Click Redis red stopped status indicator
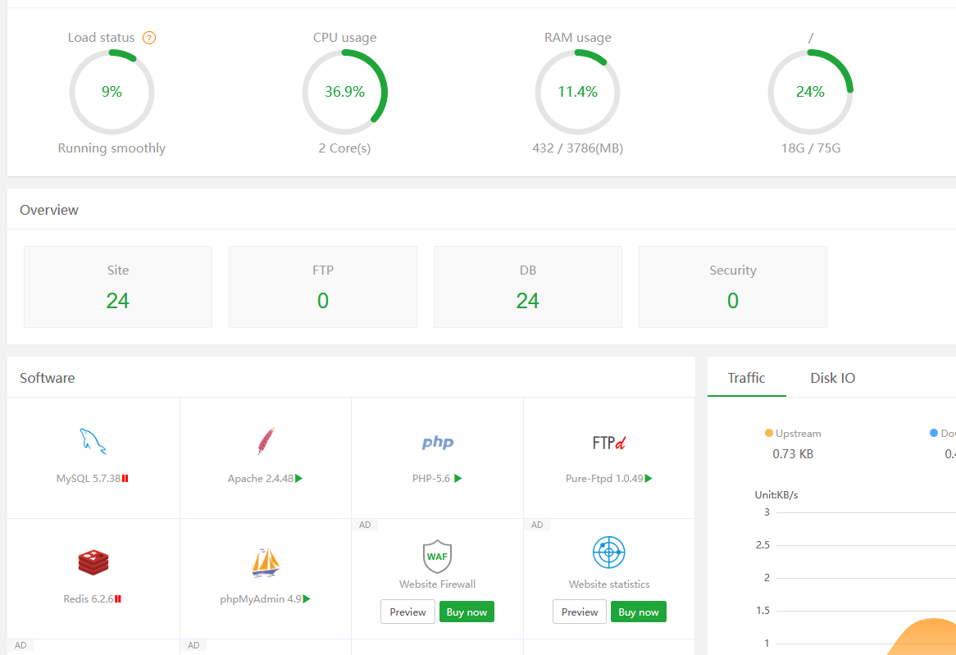Screen dimensions: 956x655 coord(118,599)
